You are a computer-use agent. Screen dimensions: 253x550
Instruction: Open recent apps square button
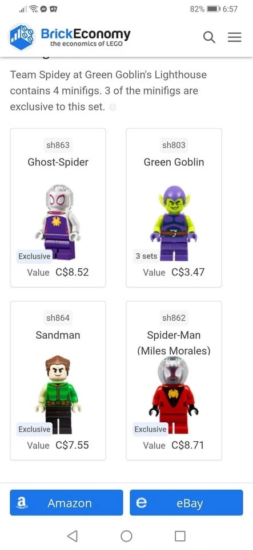[x=180, y=536]
